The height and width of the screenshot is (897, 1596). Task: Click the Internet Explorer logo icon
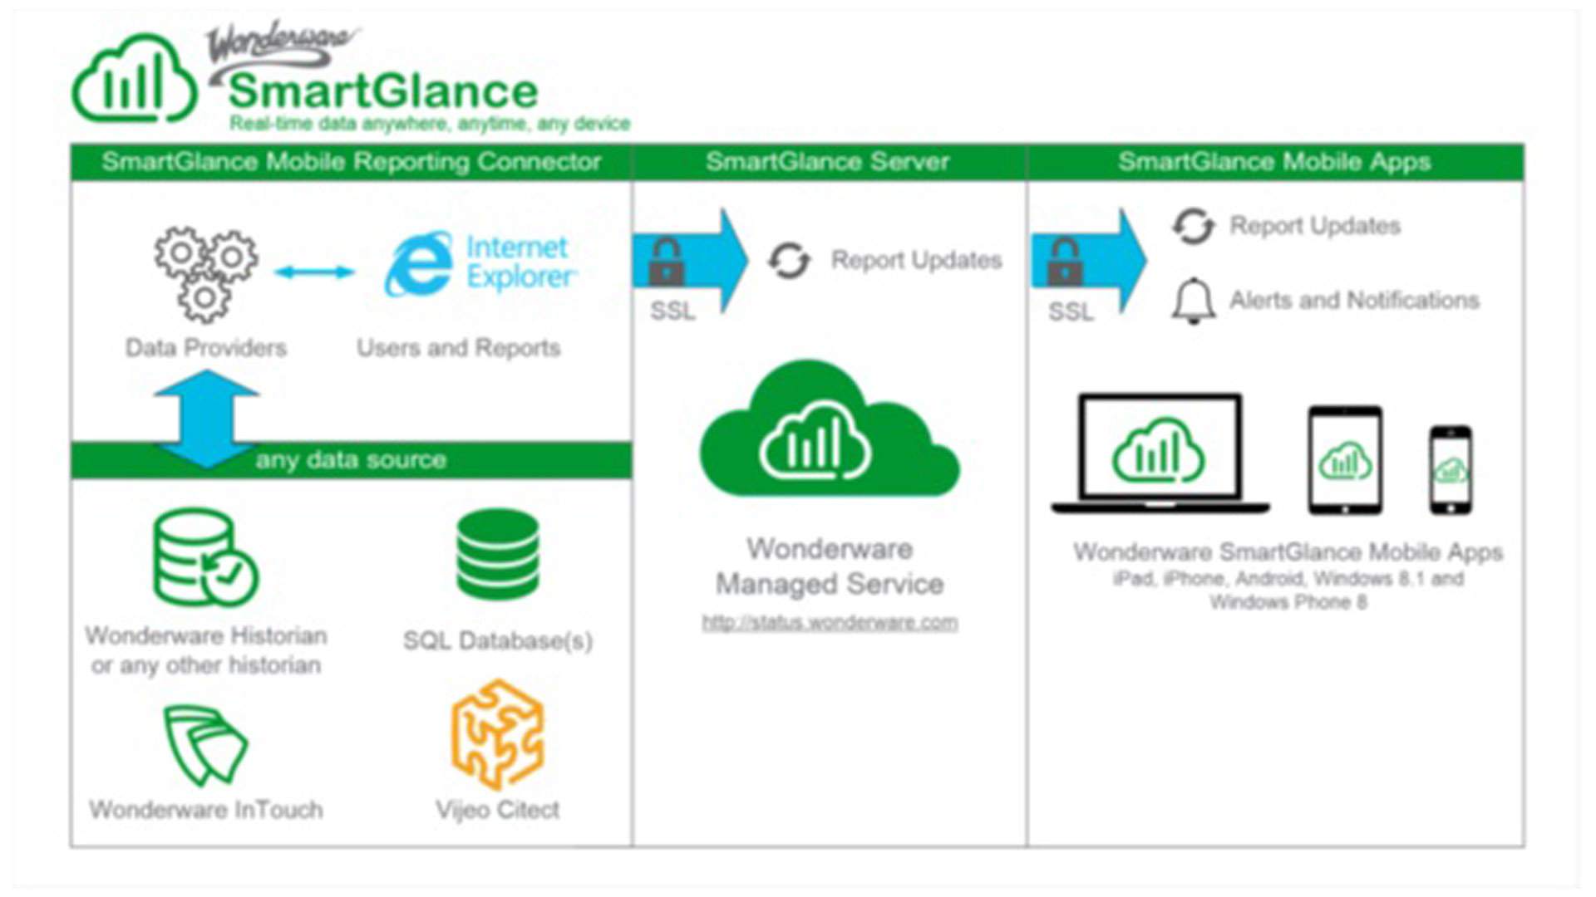coord(419,264)
